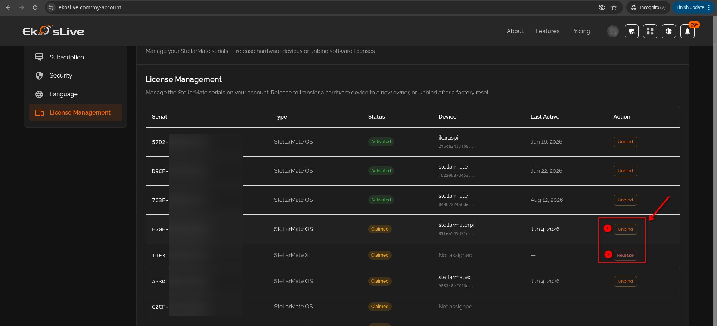This screenshot has height=326, width=717.
Task: Open the Chrome three-dot menu
Action: (x=709, y=7)
